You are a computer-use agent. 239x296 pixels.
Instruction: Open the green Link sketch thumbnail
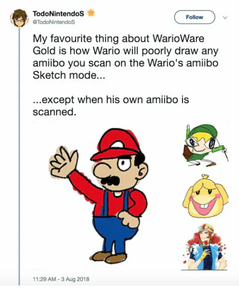pyautogui.click(x=206, y=145)
